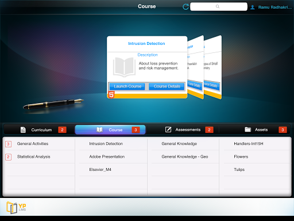Screen dimensions: 294x221
Task: Click the Curriculum document icon
Action: pyautogui.click(x=23, y=130)
